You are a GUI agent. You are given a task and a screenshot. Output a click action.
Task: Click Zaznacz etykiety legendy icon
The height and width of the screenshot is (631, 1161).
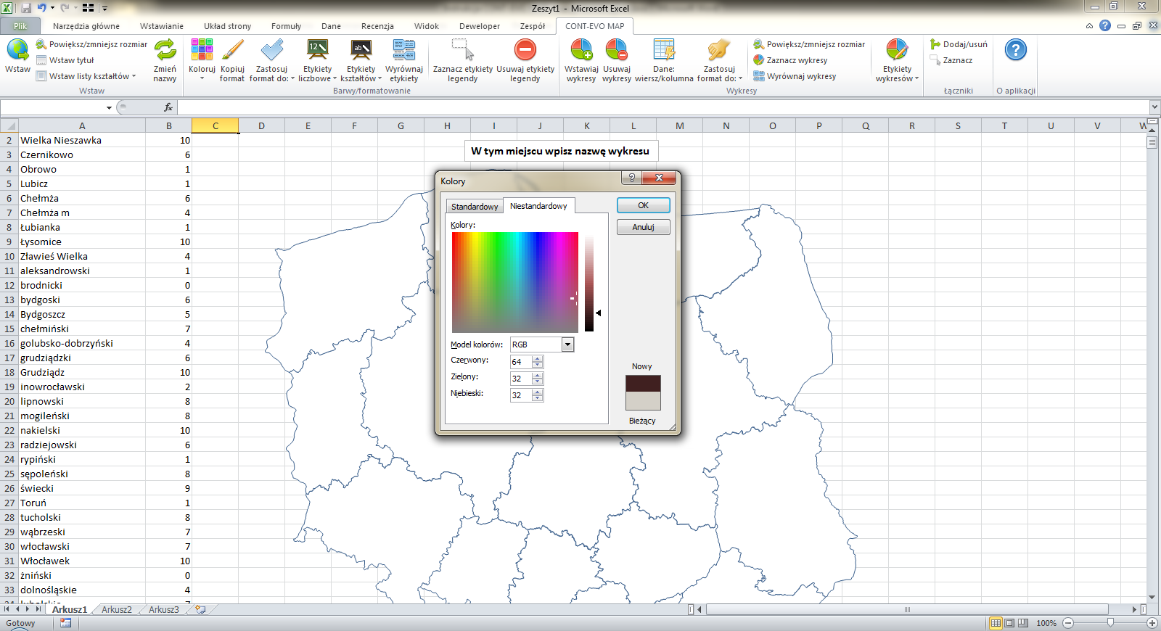click(463, 50)
